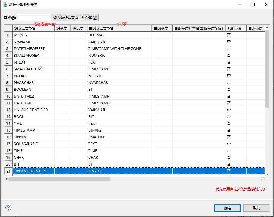Click row number 7 header

8,76
